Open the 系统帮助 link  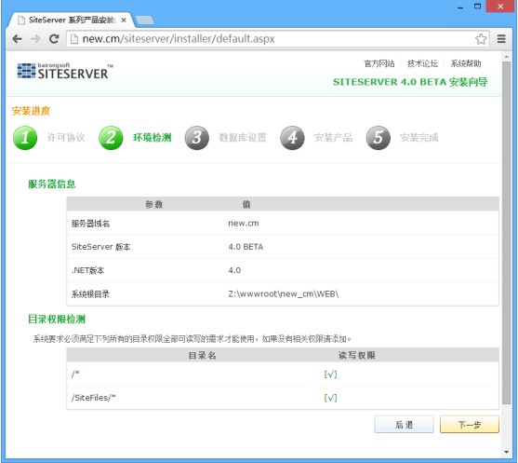click(x=466, y=63)
